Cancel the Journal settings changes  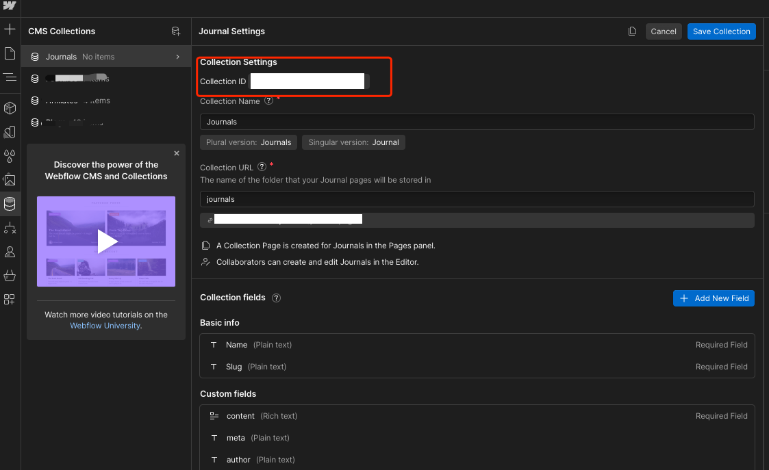pyautogui.click(x=663, y=31)
